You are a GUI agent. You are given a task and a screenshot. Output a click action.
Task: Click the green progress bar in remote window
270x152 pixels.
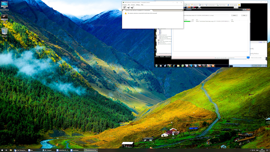[187, 22]
